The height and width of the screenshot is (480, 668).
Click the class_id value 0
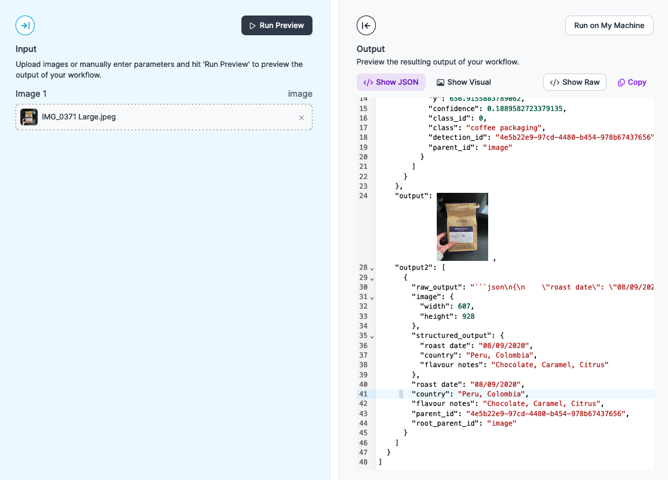tap(480, 118)
